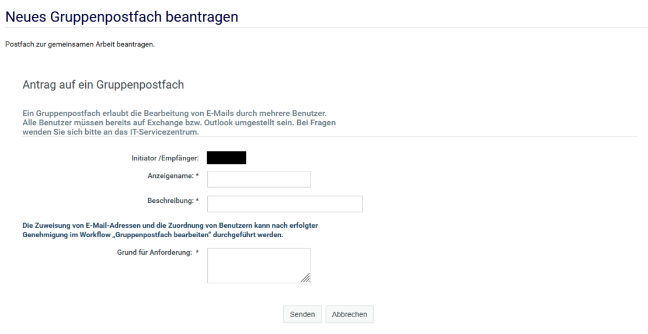648x334 pixels.
Task: Click the Anzeigename text input field
Action: [x=259, y=179]
